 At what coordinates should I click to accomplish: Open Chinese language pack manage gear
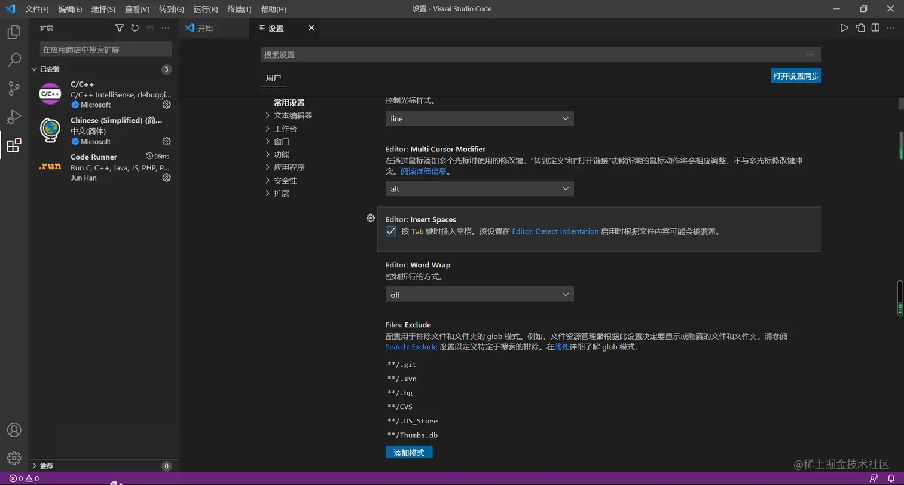coord(167,142)
